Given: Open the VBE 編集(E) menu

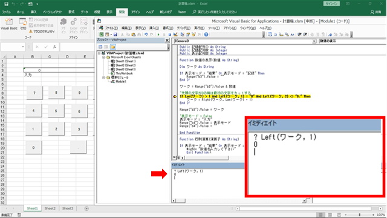Looking at the screenshot, I should [126, 28].
